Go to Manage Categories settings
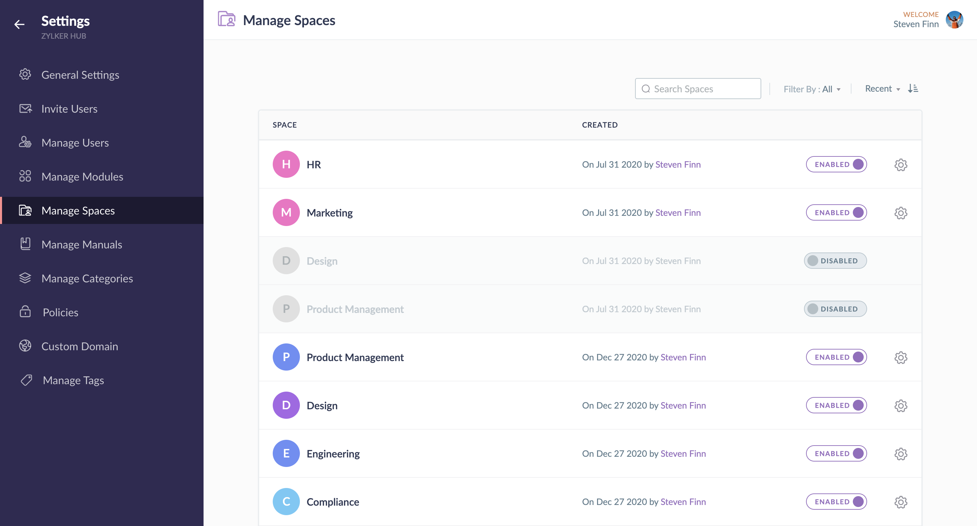This screenshot has height=526, width=977. click(87, 278)
